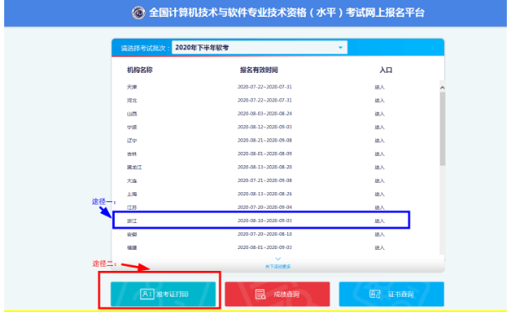Select the 上海 organization name

pyautogui.click(x=132, y=195)
